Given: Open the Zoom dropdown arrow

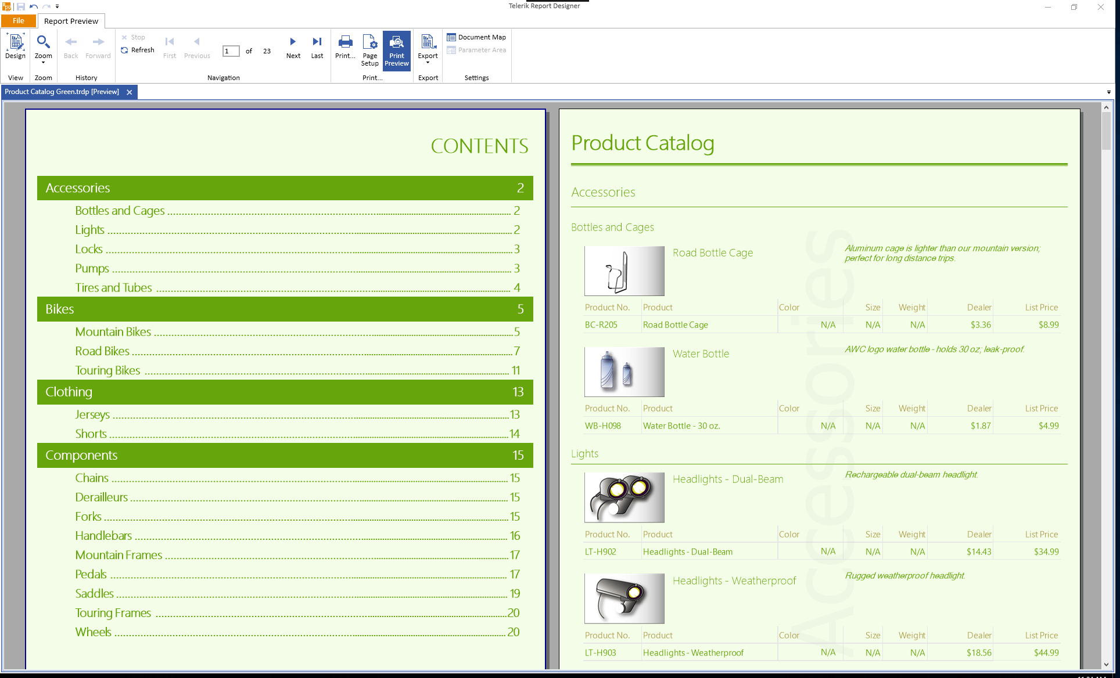Looking at the screenshot, I should click(43, 63).
